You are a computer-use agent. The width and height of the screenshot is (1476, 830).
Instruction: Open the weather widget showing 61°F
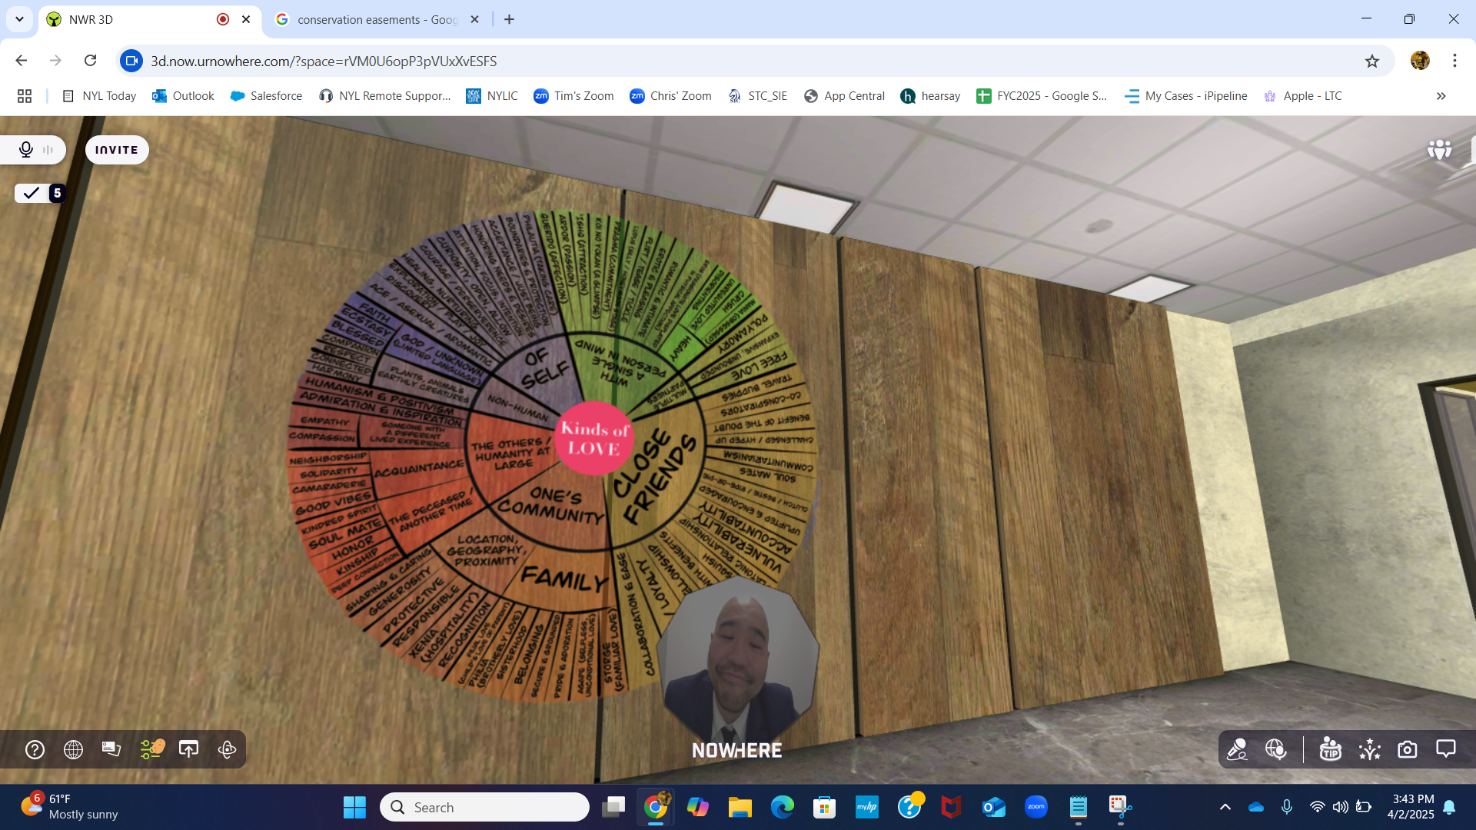click(69, 807)
